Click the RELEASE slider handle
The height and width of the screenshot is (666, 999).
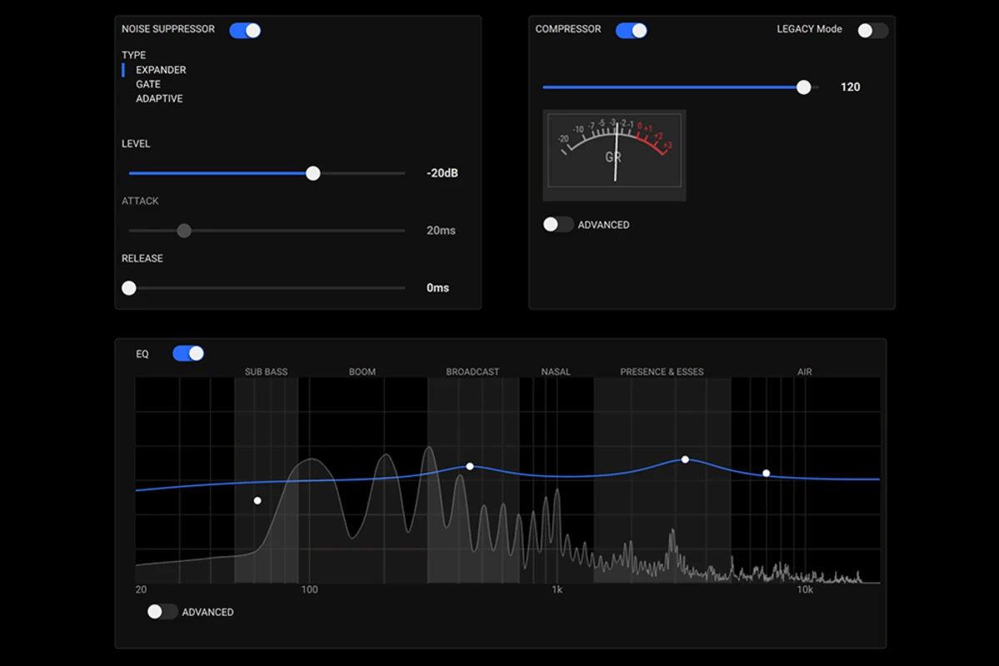point(129,288)
